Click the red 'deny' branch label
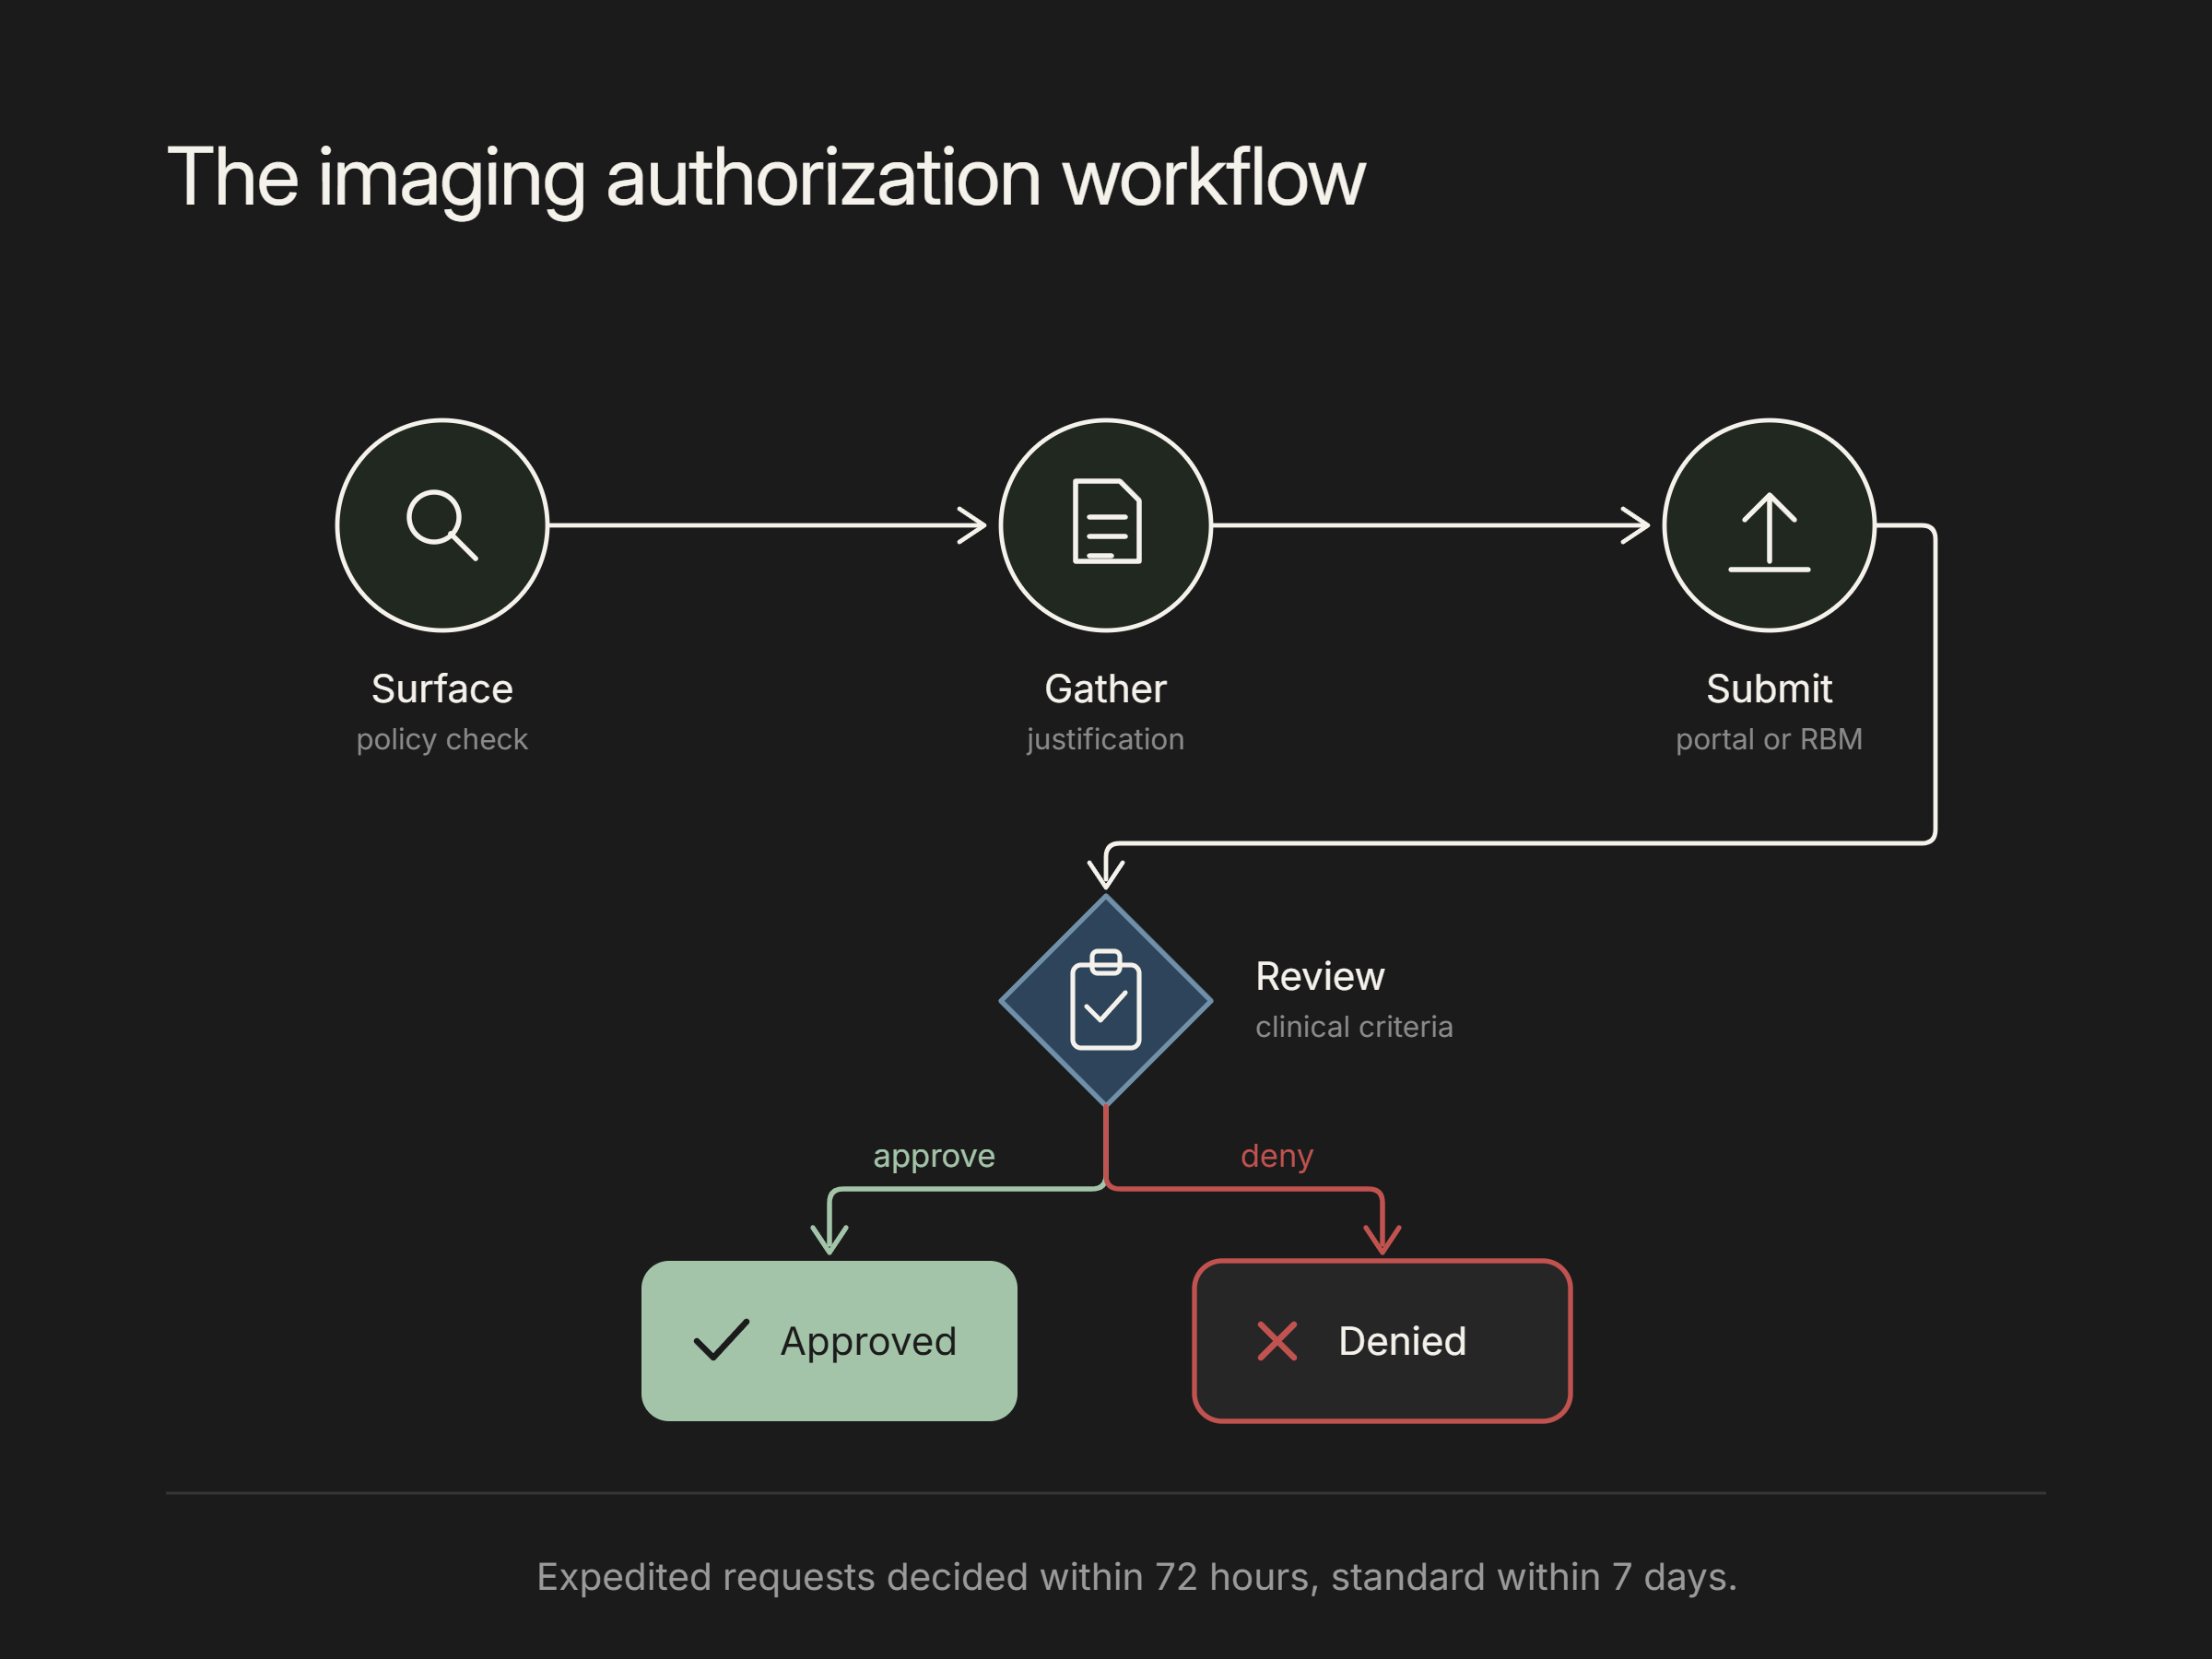Viewport: 2212px width, 1659px height. 1277,1156
